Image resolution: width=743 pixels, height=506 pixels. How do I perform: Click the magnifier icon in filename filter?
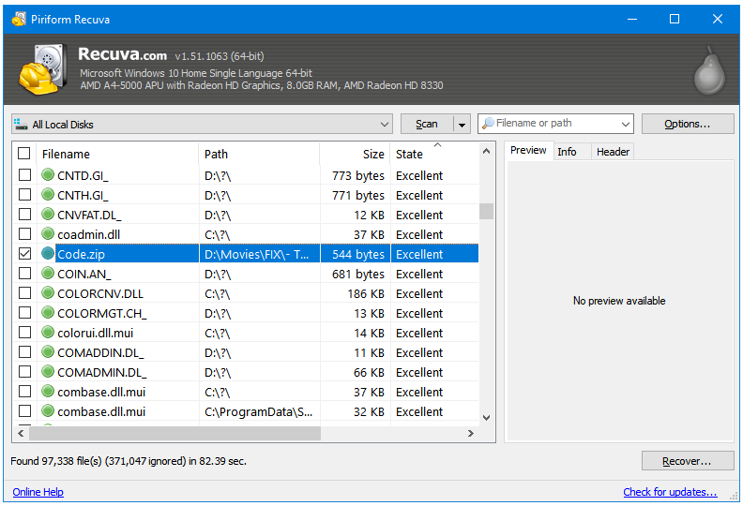coord(488,123)
